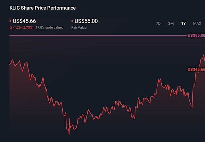
Task: Click the first peak at the chart's left side
Action: [12, 60]
